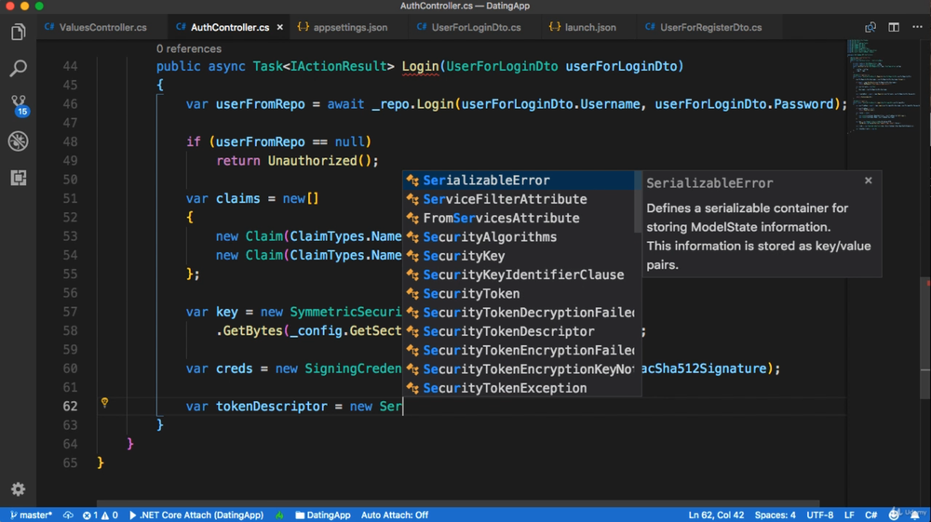Click the horizontal editor scrollbar

pyautogui.click(x=457, y=503)
